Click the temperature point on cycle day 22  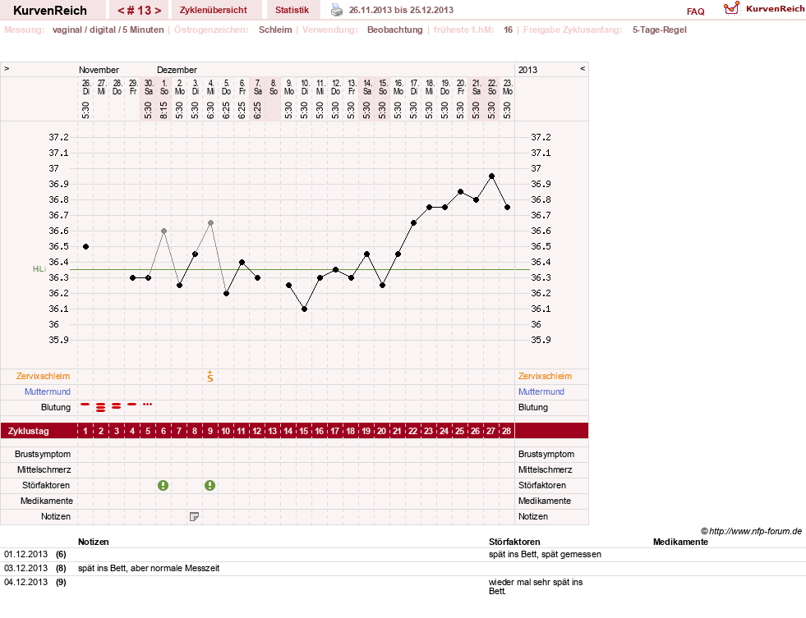(413, 222)
